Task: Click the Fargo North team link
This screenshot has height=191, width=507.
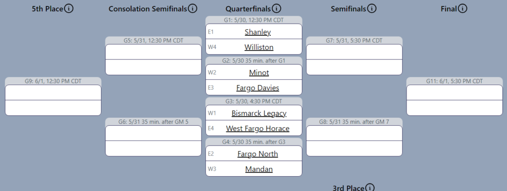Action: click(257, 154)
